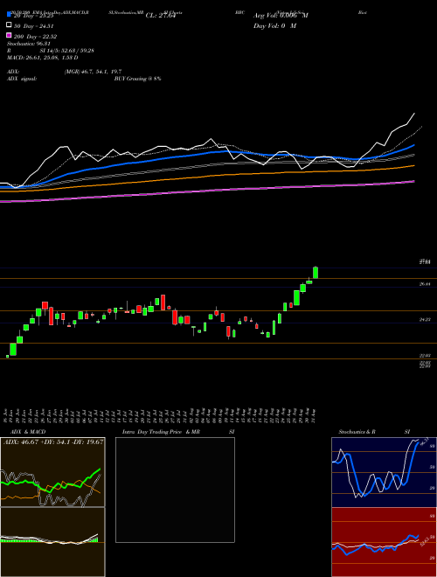The width and height of the screenshot is (437, 577).
Task: Click the RSI 14/3 values line
Action: (x=51, y=51)
